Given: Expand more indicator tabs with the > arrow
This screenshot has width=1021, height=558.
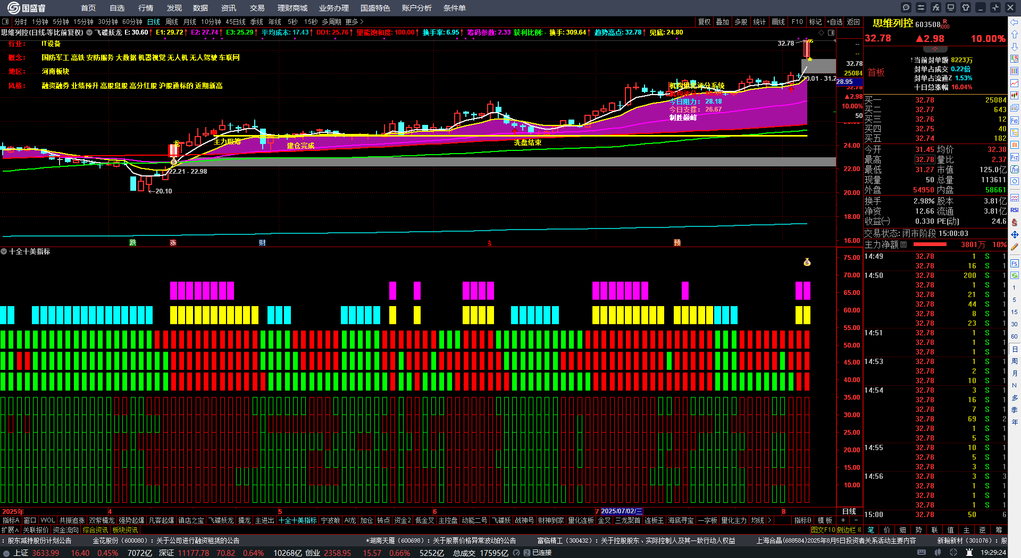Looking at the screenshot, I should 769,520.
